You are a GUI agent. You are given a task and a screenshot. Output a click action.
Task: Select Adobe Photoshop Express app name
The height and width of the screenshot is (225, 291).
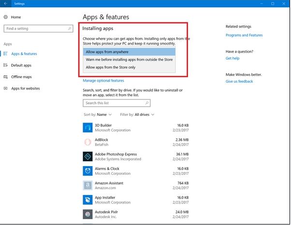[116, 154]
